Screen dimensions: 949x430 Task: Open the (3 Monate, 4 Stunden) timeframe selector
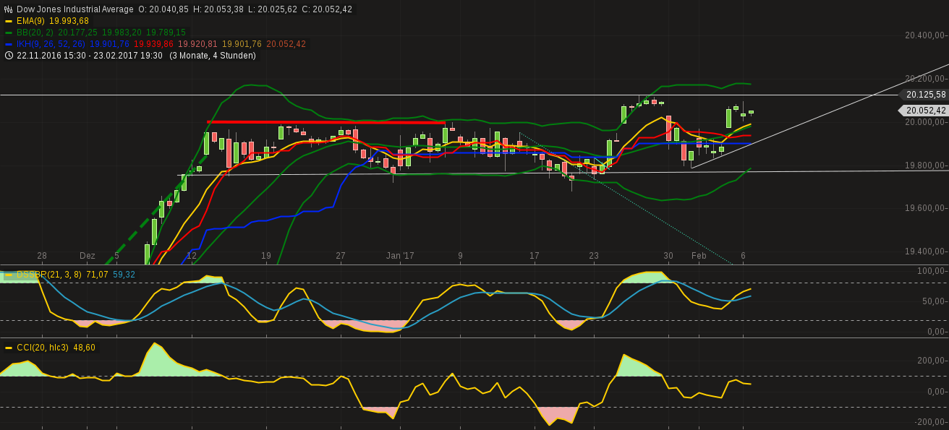click(213, 55)
